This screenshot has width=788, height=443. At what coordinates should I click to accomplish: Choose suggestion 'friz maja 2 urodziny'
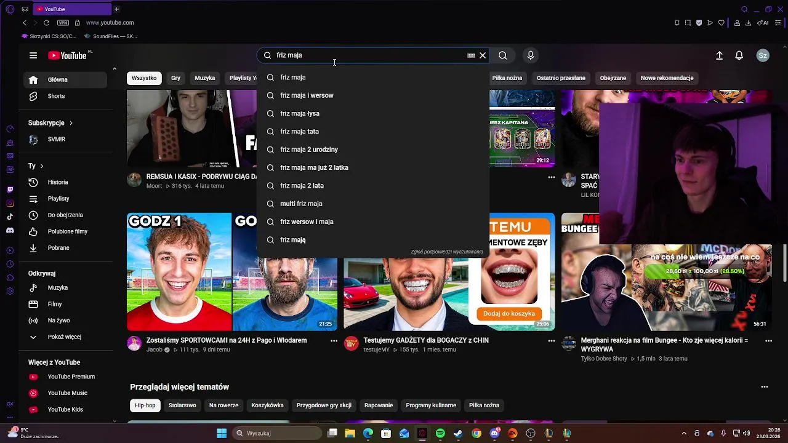[374, 150]
